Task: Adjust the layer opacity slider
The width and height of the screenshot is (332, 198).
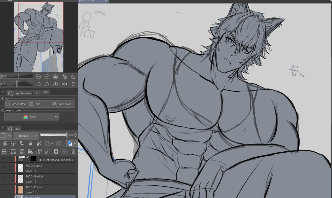Action: coord(54,135)
